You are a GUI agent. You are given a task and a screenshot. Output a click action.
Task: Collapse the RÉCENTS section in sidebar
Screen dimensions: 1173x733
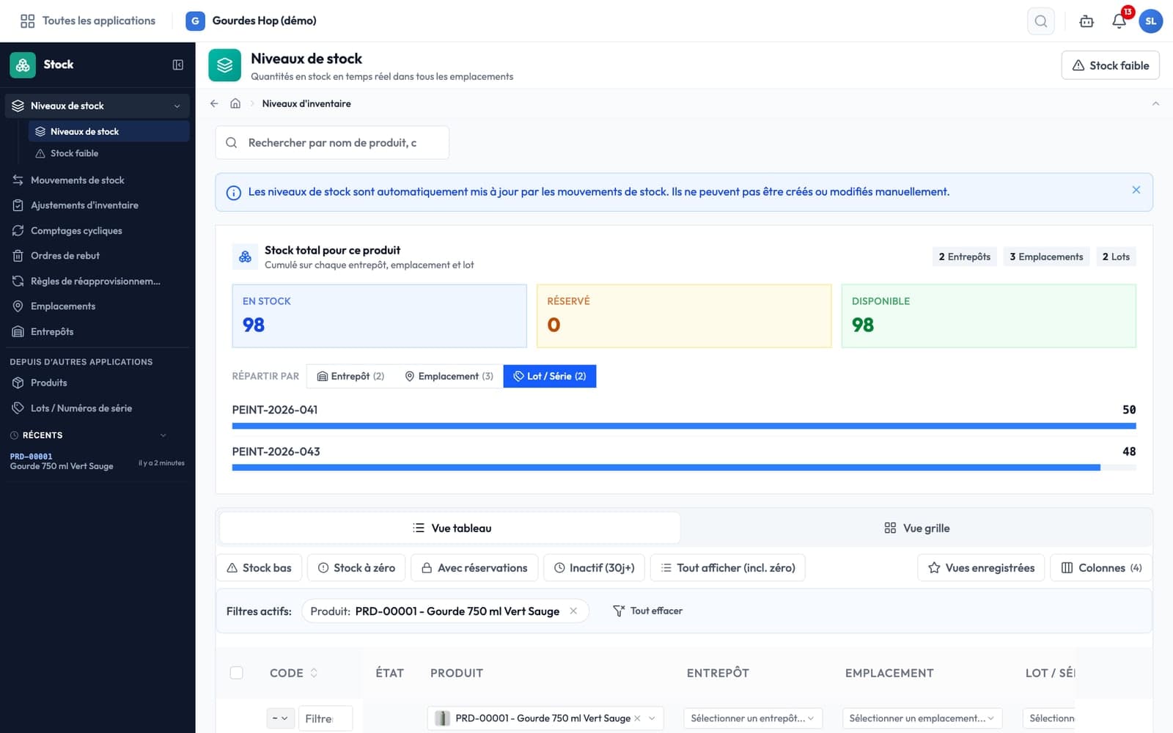pyautogui.click(x=163, y=435)
